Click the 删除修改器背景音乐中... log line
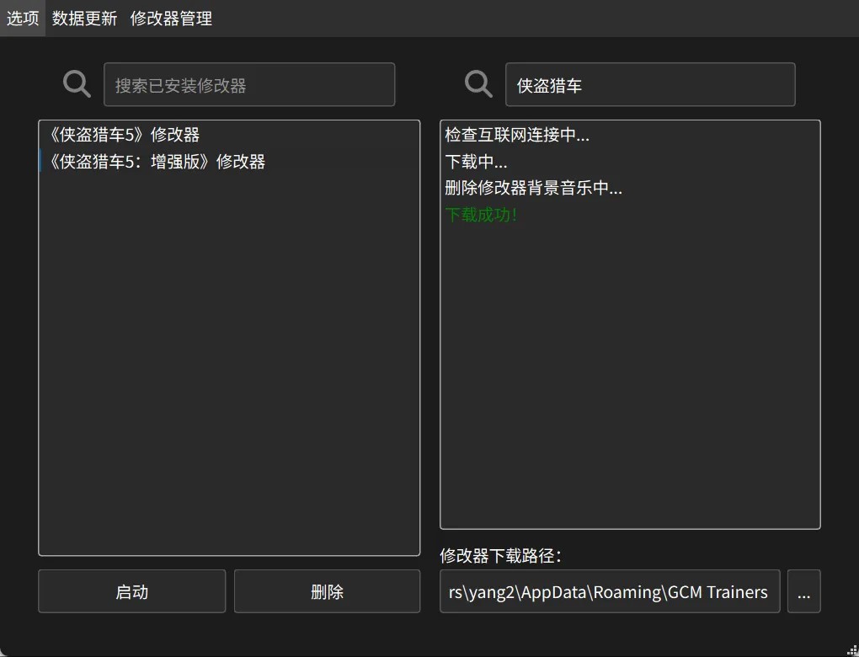The image size is (859, 657). tap(534, 188)
